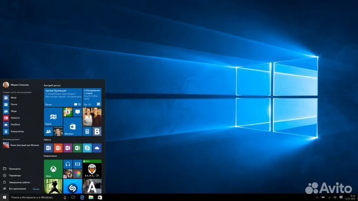The image size is (358, 201).
Task: Open the messaging chat bubble tile
Action: (78, 112)
